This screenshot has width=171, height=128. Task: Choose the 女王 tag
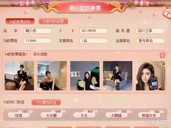point(84,115)
